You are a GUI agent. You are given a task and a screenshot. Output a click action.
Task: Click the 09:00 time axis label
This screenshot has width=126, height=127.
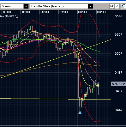(x=101, y=12)
